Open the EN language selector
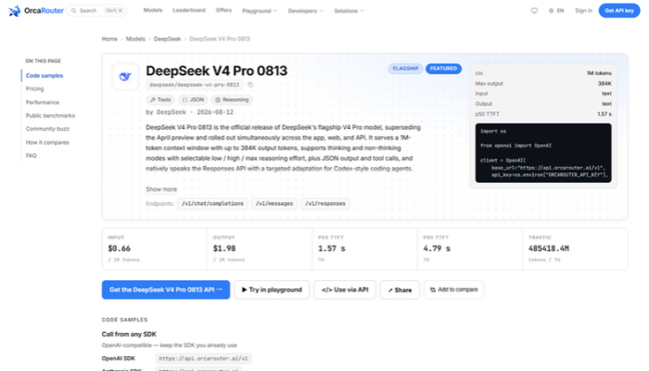 tap(556, 11)
